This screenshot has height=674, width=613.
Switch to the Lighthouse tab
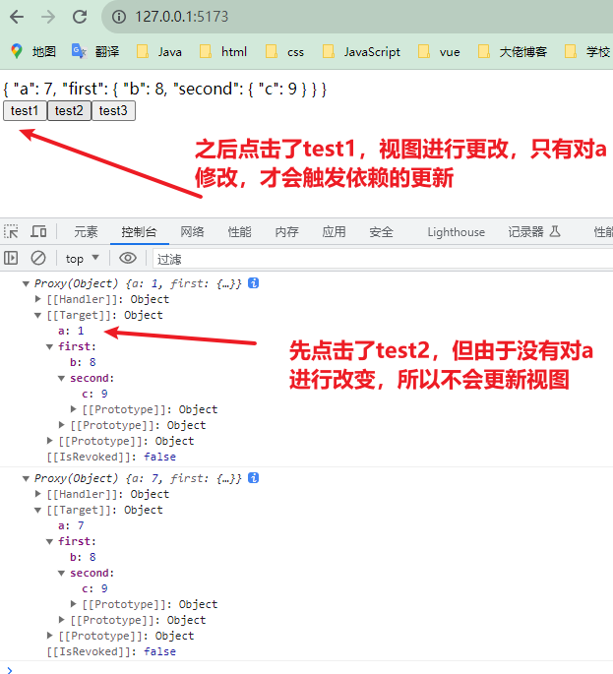click(457, 232)
